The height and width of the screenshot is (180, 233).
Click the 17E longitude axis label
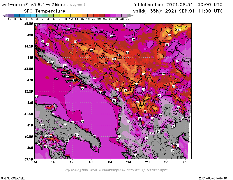tap(73, 162)
